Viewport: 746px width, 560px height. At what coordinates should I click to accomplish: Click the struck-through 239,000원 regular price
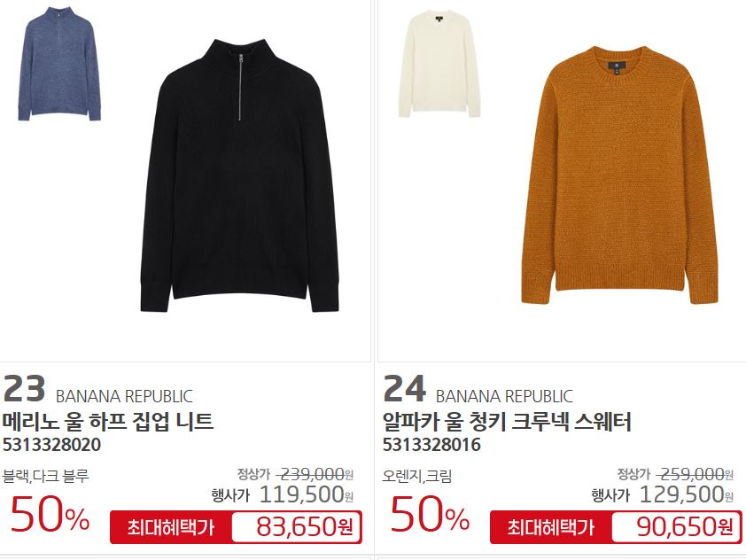point(315,474)
